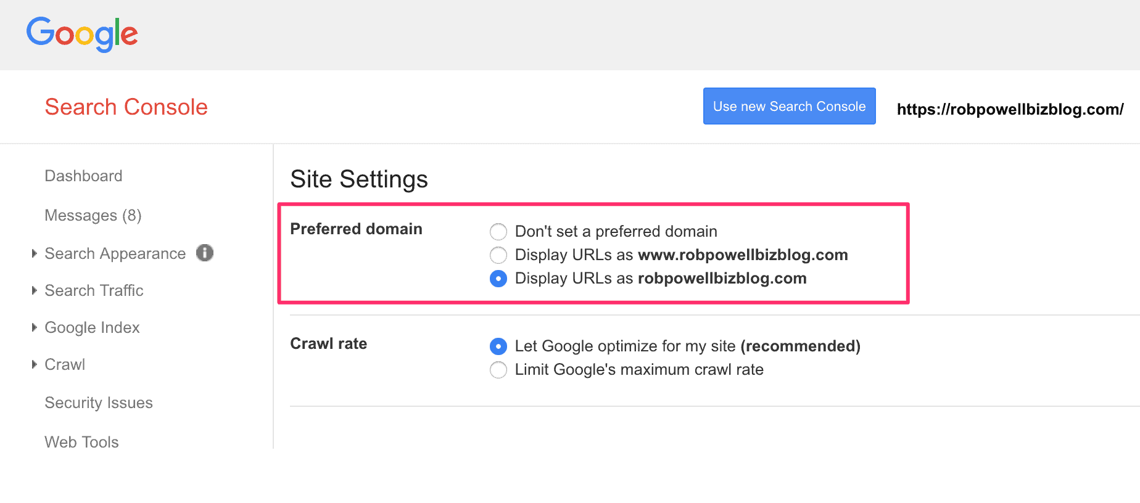The image size is (1140, 503).
Task: Click the Site Settings heading
Action: click(359, 179)
